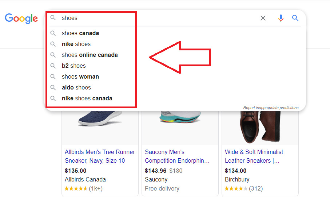Choose the 'shoes woman' suggestion
330x213 pixels.
pos(80,77)
